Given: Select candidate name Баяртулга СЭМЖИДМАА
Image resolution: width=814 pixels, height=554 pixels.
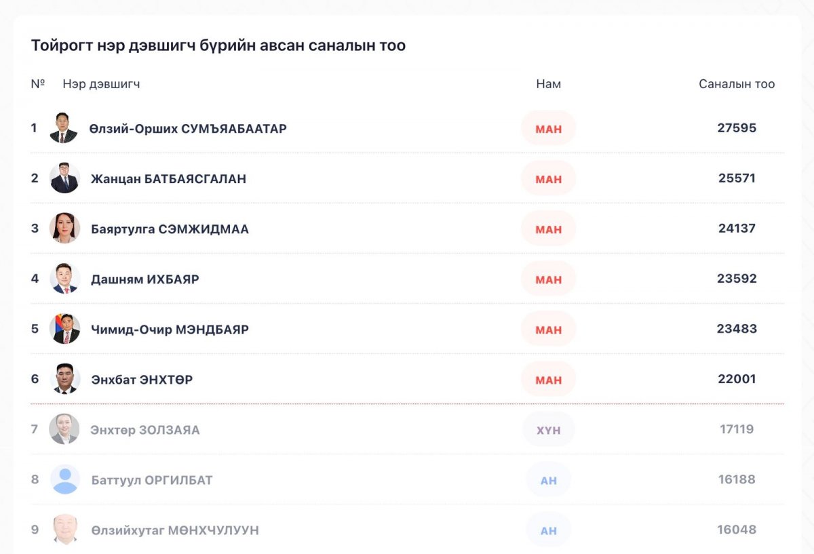Looking at the screenshot, I should click(170, 229).
